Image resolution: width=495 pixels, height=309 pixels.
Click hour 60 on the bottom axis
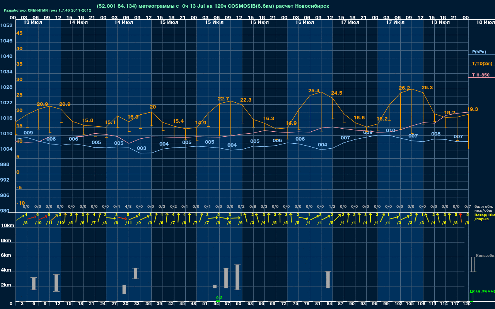pyautogui.click(x=239, y=304)
